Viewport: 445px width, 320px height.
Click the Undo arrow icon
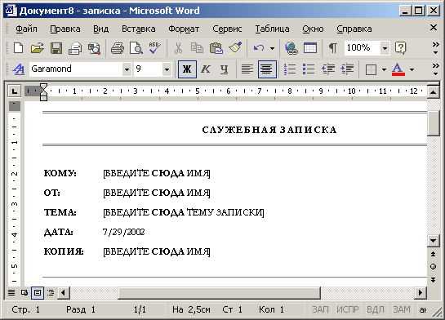[259, 48]
